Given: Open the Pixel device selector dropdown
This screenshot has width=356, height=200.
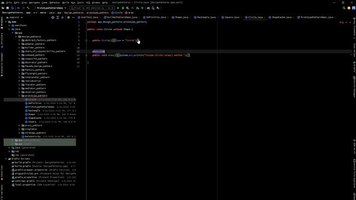Looking at the screenshot, I should pyautogui.click(x=92, y=8).
